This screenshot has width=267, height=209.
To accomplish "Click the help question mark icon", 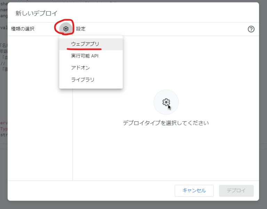I will click(251, 29).
